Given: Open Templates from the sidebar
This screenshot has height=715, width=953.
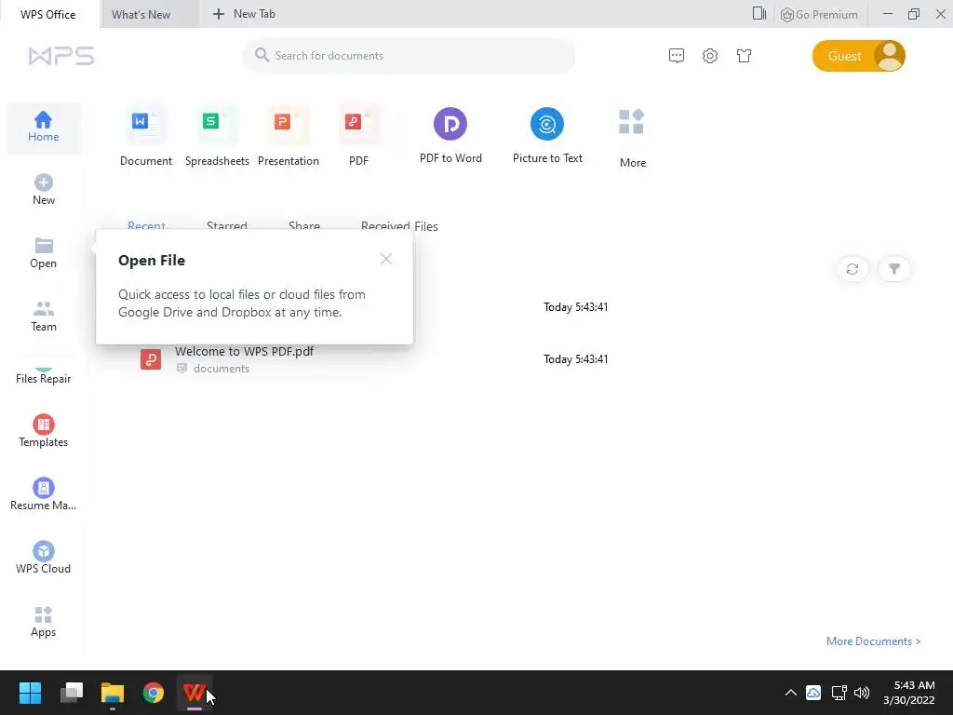Looking at the screenshot, I should coord(43,431).
